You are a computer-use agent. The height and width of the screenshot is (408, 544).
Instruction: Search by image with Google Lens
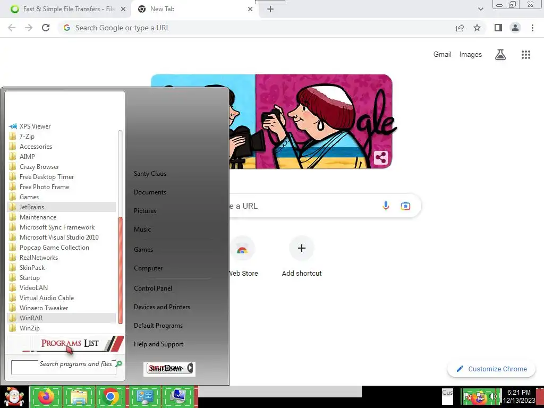[x=405, y=206]
